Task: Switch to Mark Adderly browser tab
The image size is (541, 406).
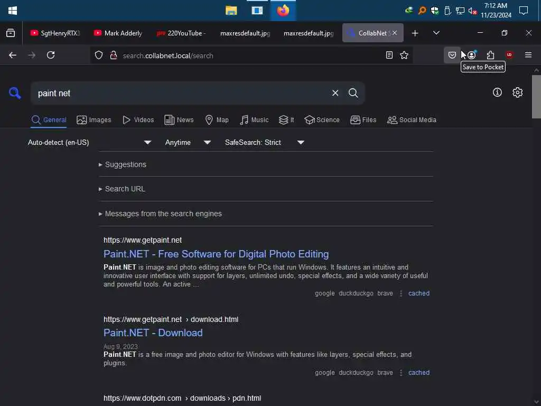Action: [x=118, y=33]
